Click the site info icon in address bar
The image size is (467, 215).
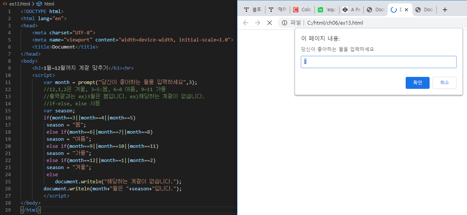[x=285, y=23]
